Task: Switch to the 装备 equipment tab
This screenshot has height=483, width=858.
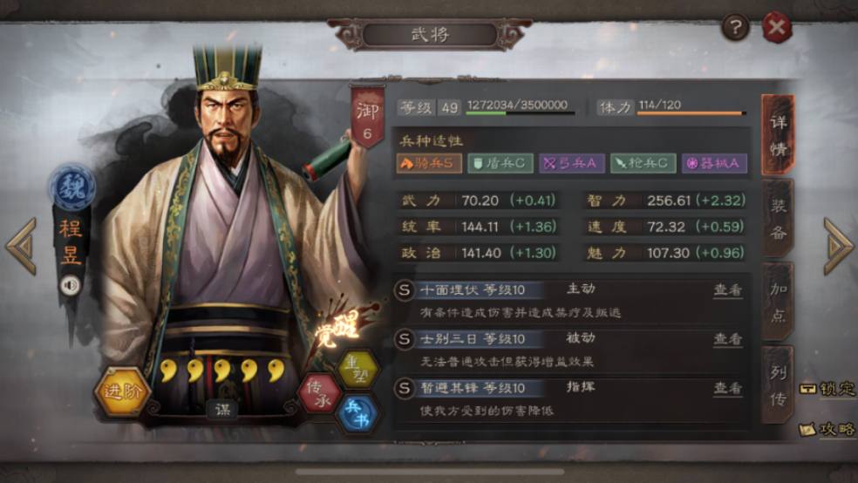Action: [778, 218]
